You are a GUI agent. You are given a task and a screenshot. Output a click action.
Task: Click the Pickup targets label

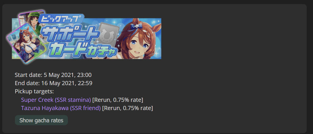pyautogui.click(x=34, y=91)
